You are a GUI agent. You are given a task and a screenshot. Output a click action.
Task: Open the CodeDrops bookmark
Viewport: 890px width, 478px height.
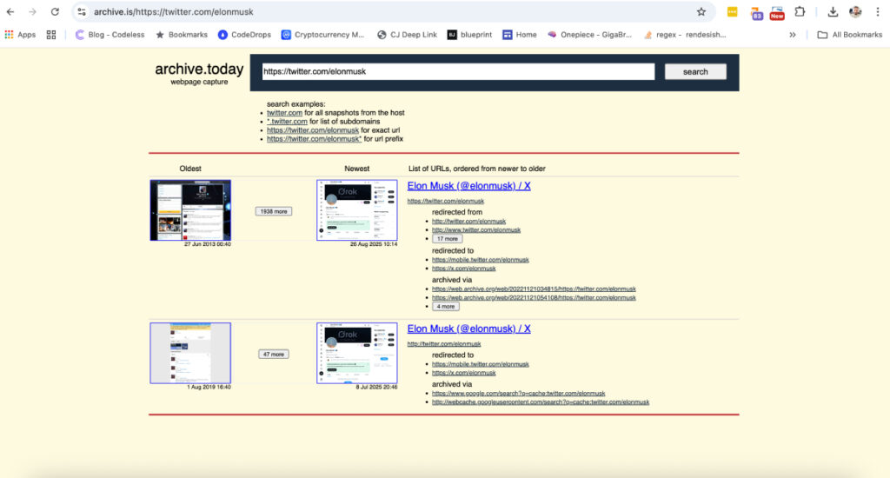(244, 35)
